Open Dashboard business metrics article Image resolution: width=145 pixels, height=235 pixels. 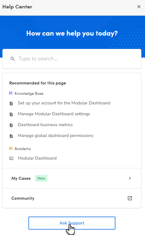[x=45, y=125]
